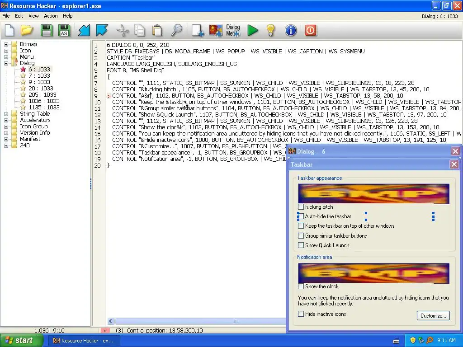Click line 3 CAPTION "Taskbar" in script
The height and width of the screenshot is (347, 463).
click(131, 57)
